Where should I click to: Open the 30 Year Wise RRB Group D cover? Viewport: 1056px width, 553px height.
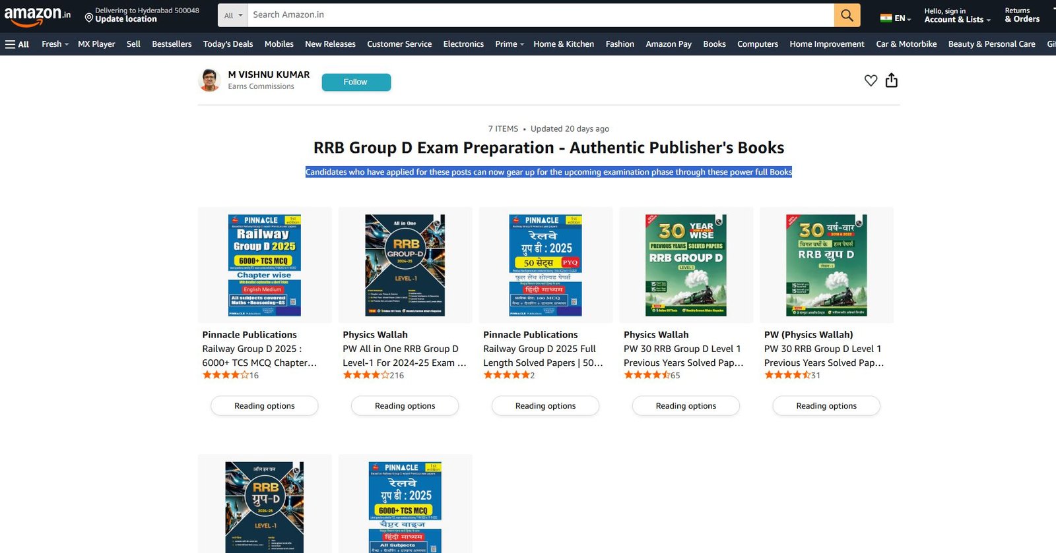(686, 265)
